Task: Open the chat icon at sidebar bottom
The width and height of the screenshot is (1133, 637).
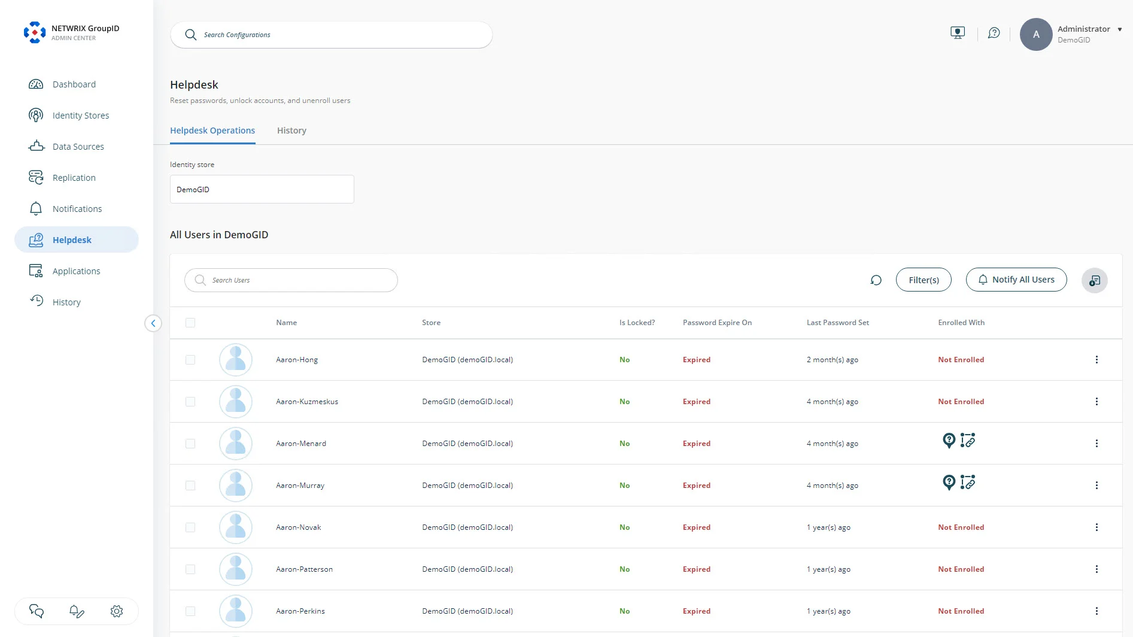Action: [x=37, y=611]
